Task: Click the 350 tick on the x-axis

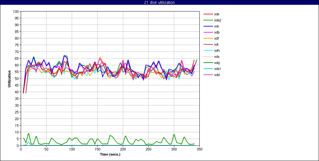Action: click(199, 149)
